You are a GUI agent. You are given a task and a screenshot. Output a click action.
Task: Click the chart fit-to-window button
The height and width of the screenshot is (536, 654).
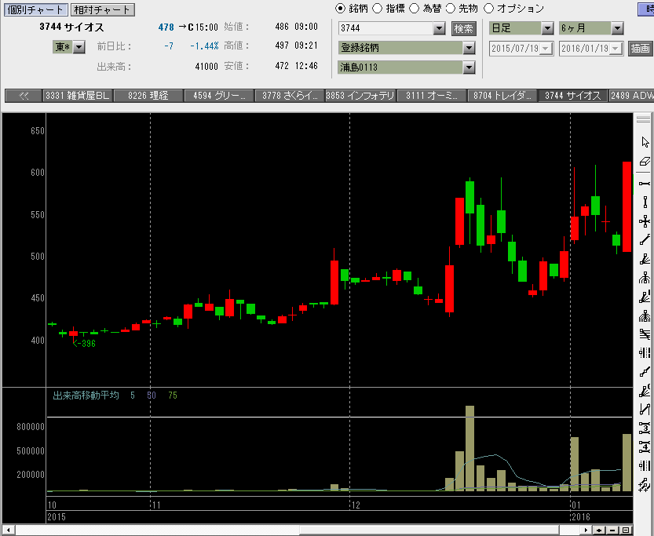626,531
